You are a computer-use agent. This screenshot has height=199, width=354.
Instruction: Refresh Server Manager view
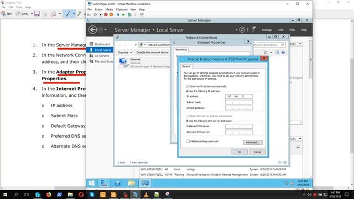click(x=242, y=29)
